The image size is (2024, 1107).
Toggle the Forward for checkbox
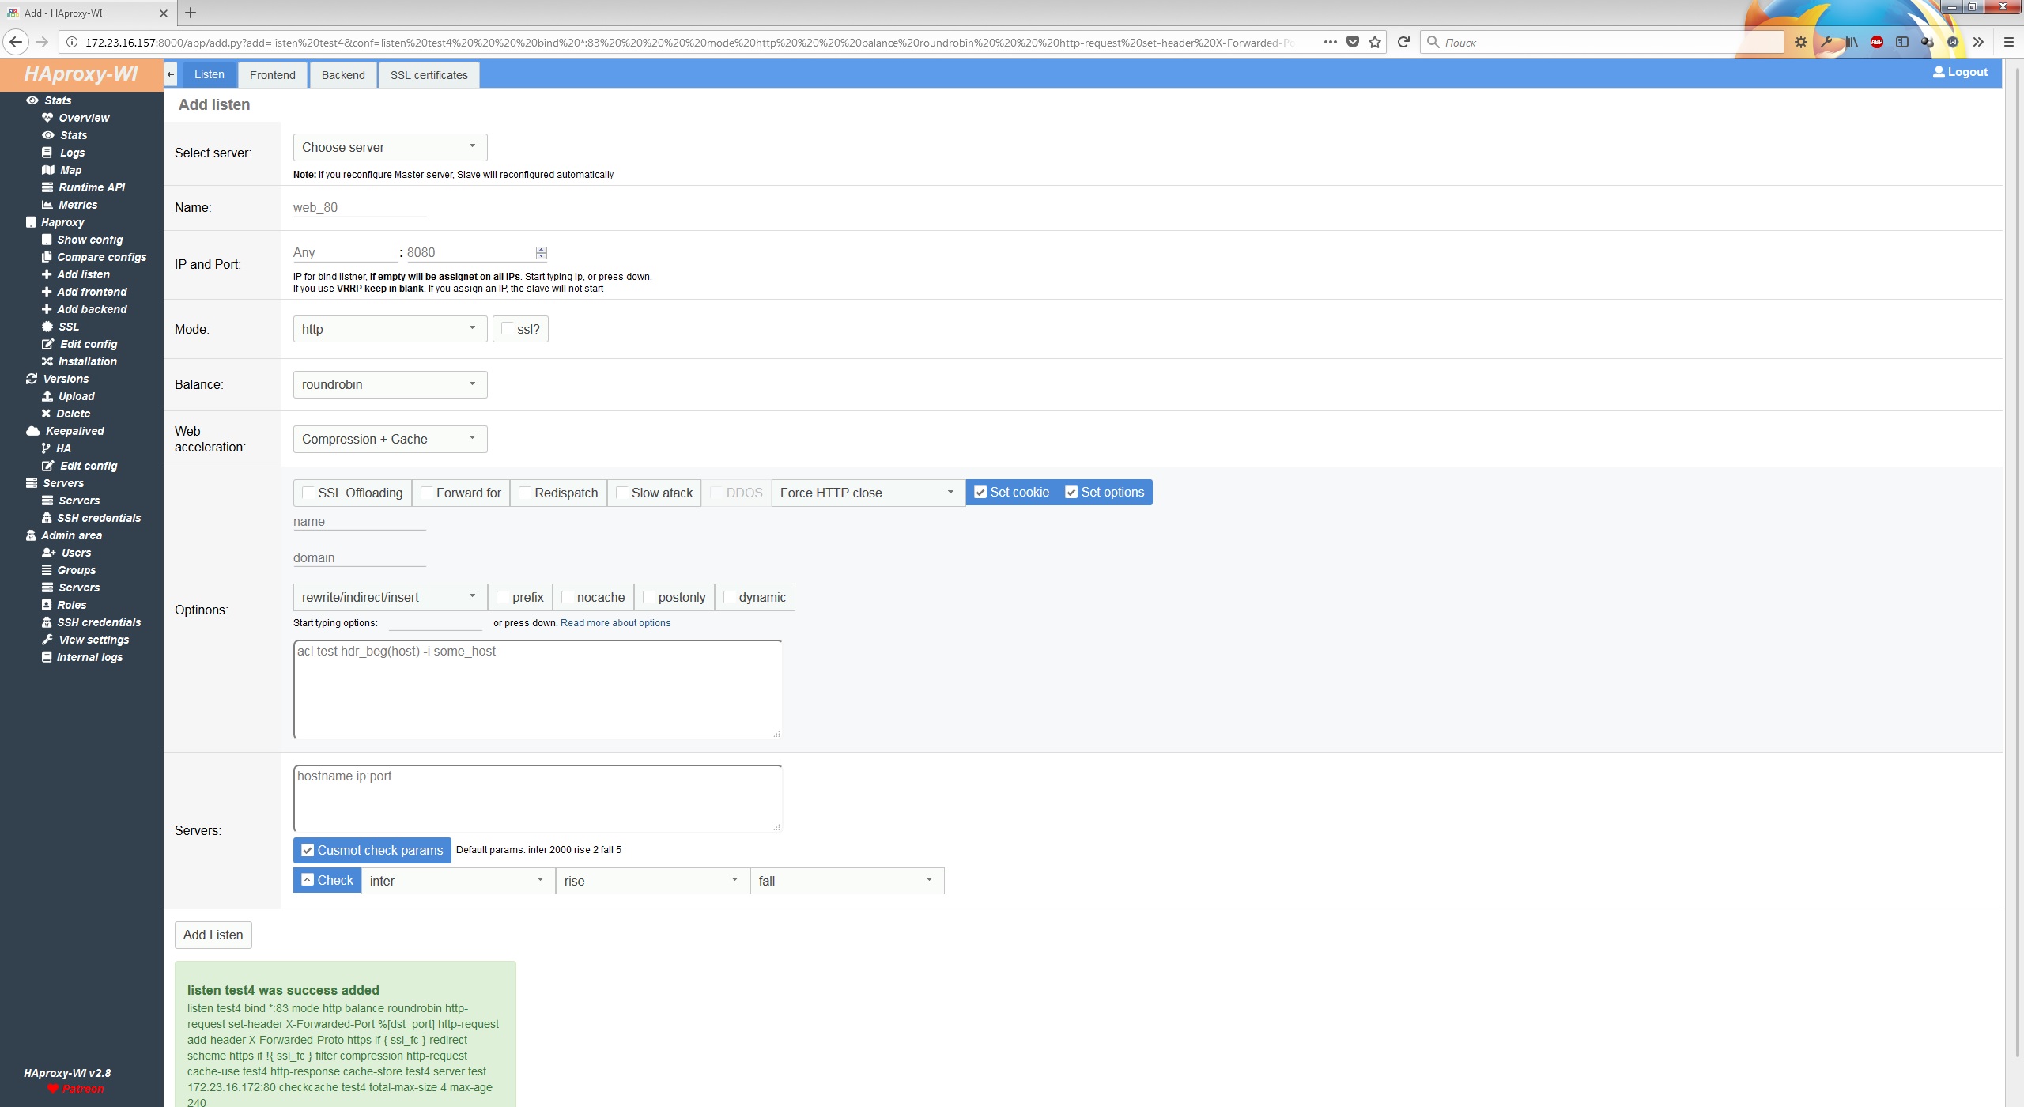tap(427, 493)
